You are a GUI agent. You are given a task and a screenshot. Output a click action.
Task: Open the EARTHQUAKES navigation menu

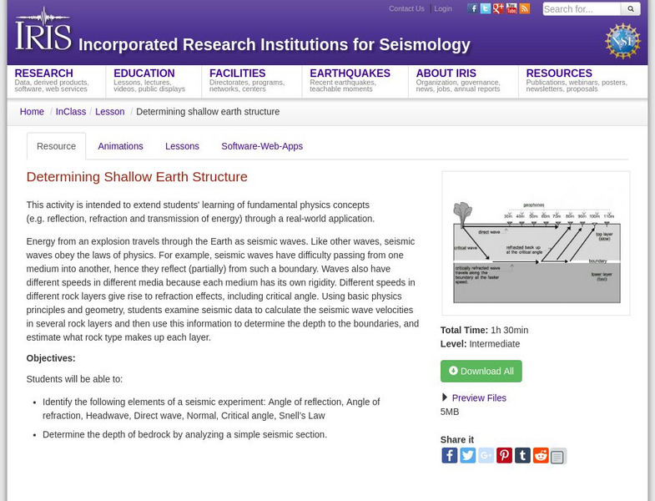point(350,73)
